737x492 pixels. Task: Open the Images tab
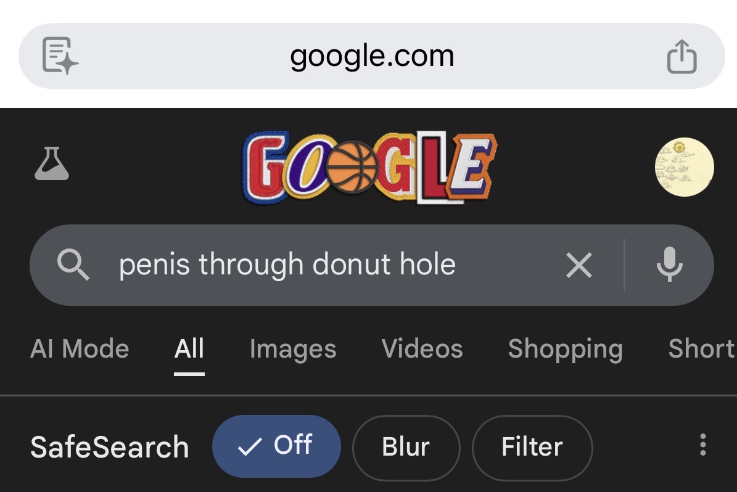pyautogui.click(x=293, y=349)
